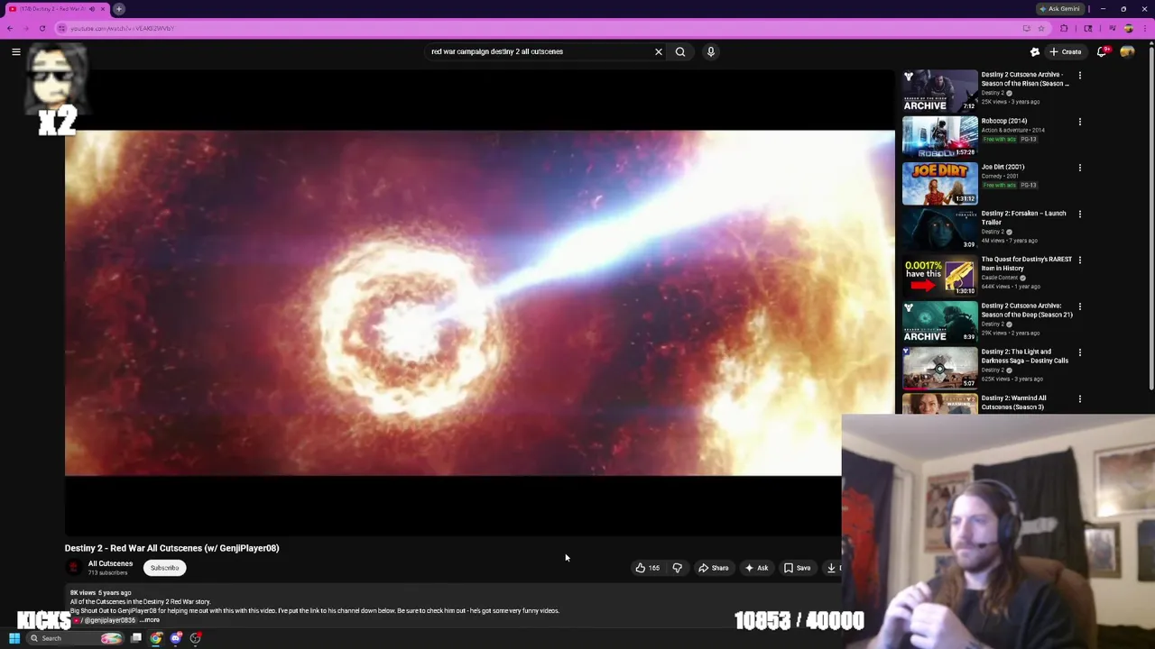Open Season of the Deep cutscene archive title
Viewport: 1155px width, 649px height.
(x=1027, y=310)
